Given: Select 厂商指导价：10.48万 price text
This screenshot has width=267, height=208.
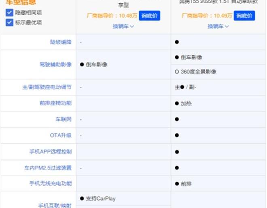Looking at the screenshot, I should 112,16.
